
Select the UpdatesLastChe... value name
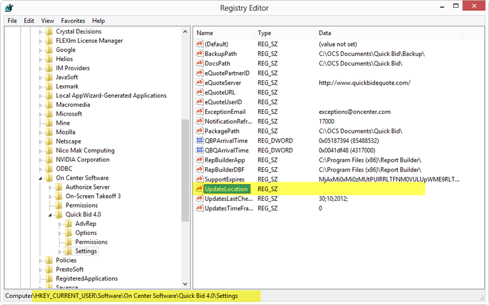(x=229, y=199)
